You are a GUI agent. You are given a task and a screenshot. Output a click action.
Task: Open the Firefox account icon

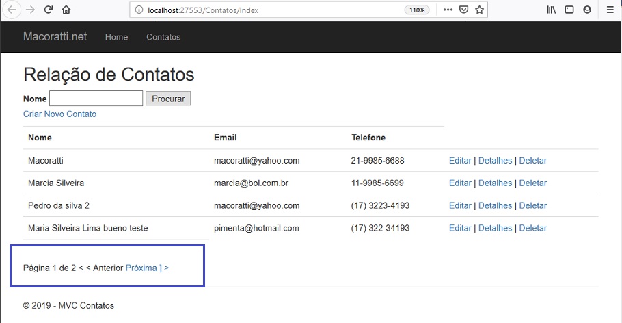(587, 10)
